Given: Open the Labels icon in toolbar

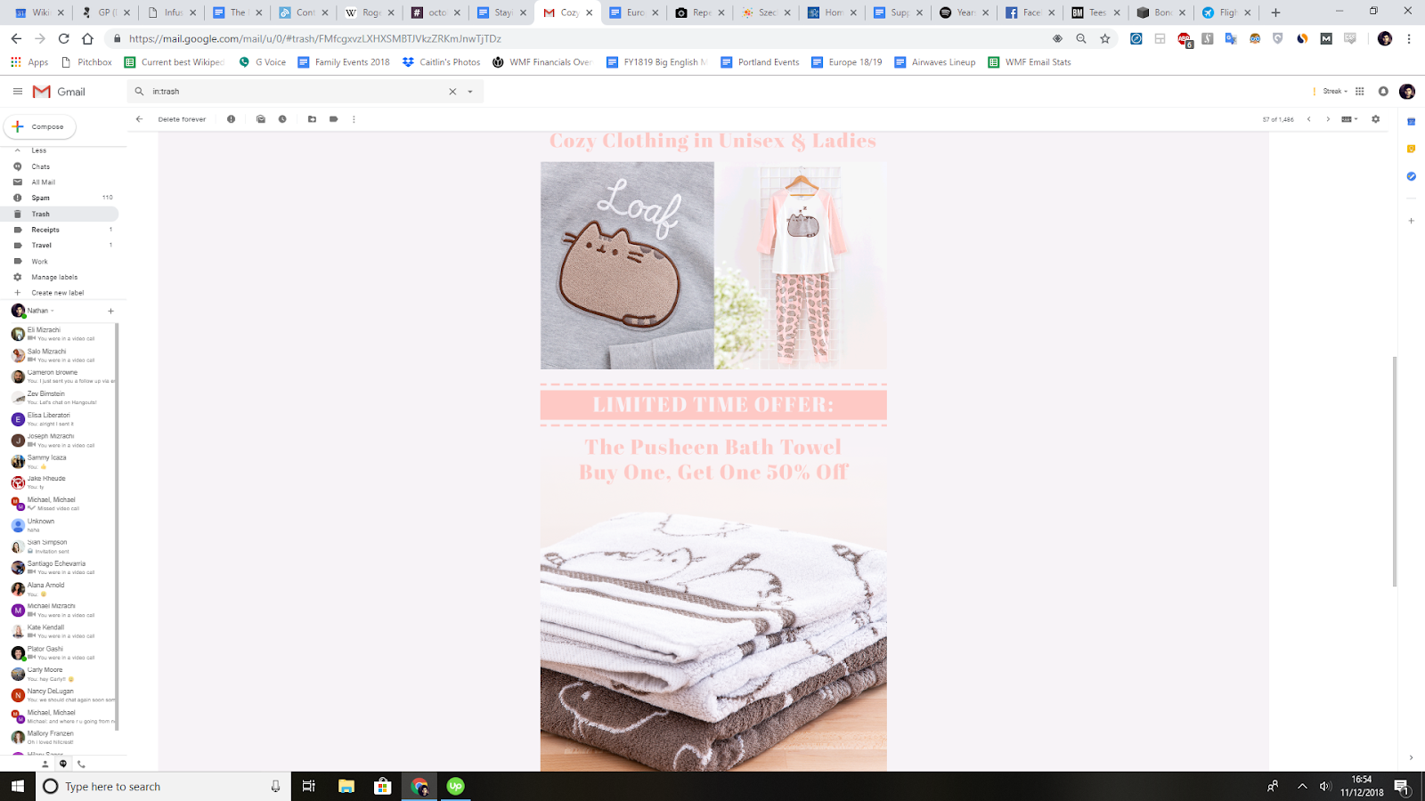Looking at the screenshot, I should tap(333, 119).
